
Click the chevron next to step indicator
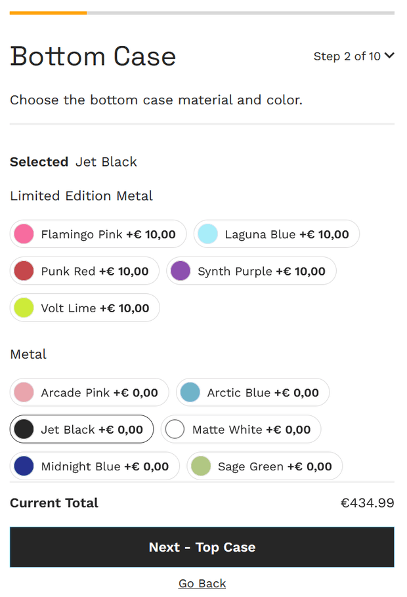tap(389, 56)
